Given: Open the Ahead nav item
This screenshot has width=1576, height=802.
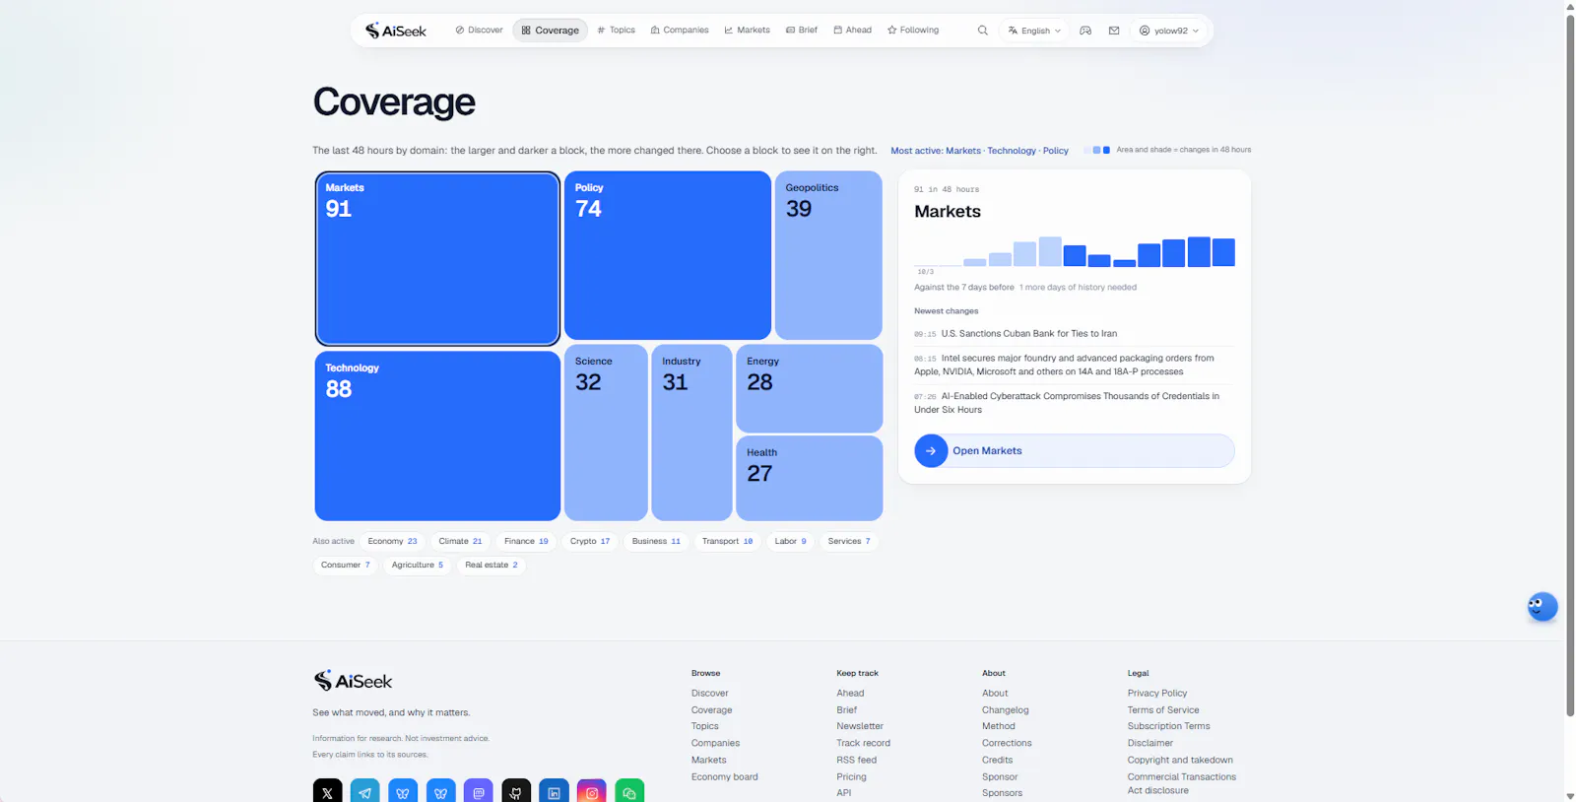Looking at the screenshot, I should coord(853,31).
